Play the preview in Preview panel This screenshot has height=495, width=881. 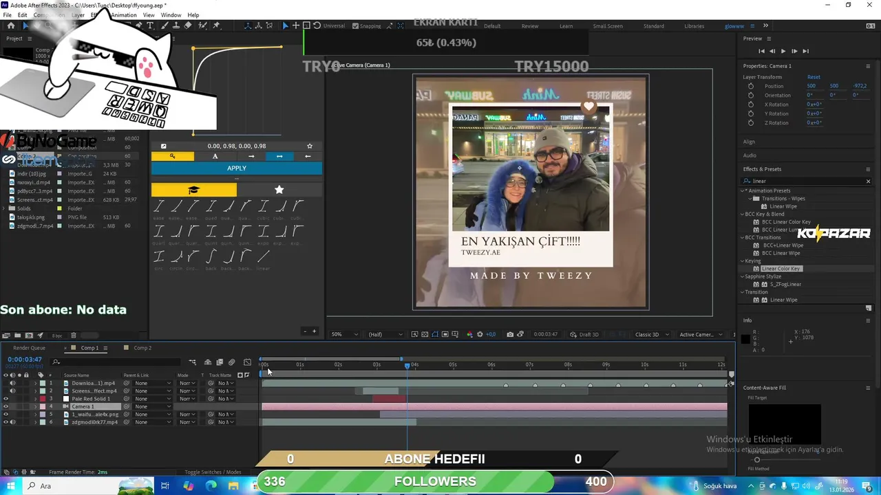pyautogui.click(x=783, y=51)
